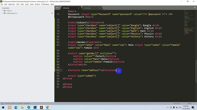Open the Help menu
The image size is (197, 110).
click(x=52, y=4)
